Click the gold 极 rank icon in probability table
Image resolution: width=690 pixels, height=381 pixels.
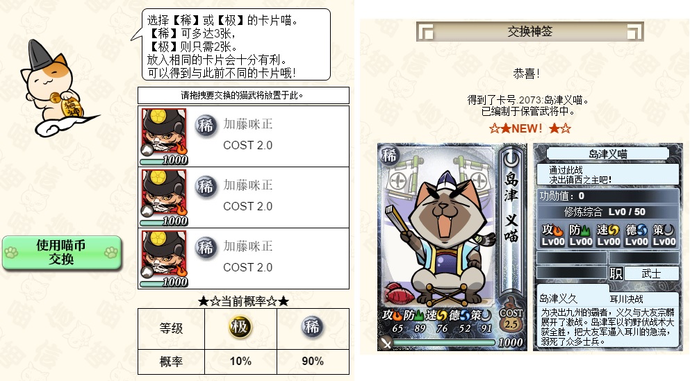pyautogui.click(x=240, y=328)
